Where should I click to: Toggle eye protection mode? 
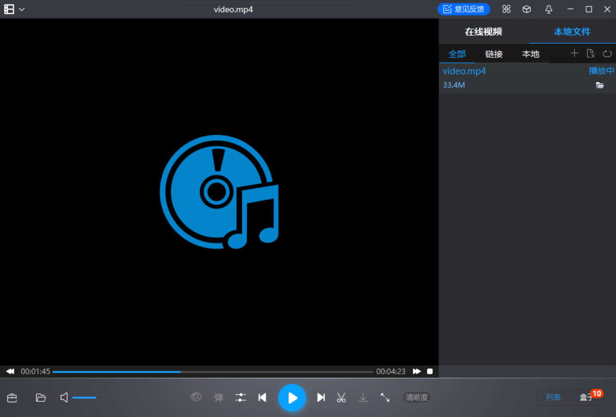click(196, 397)
